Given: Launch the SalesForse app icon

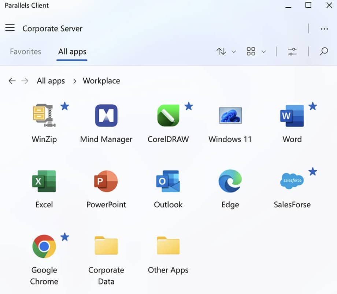Looking at the screenshot, I should (x=292, y=181).
